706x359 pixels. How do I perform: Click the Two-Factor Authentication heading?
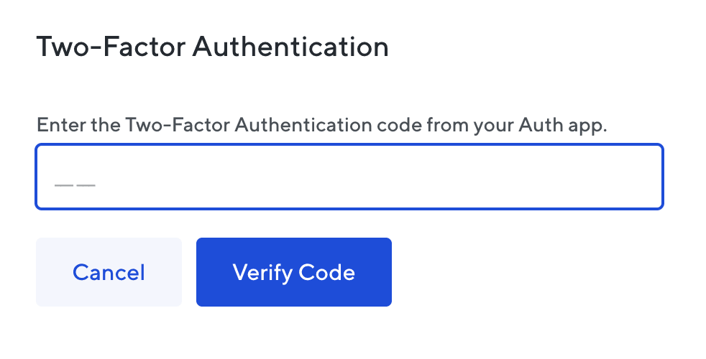(x=212, y=47)
